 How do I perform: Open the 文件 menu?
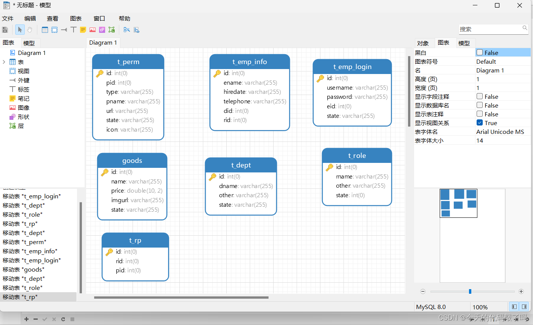(8, 18)
